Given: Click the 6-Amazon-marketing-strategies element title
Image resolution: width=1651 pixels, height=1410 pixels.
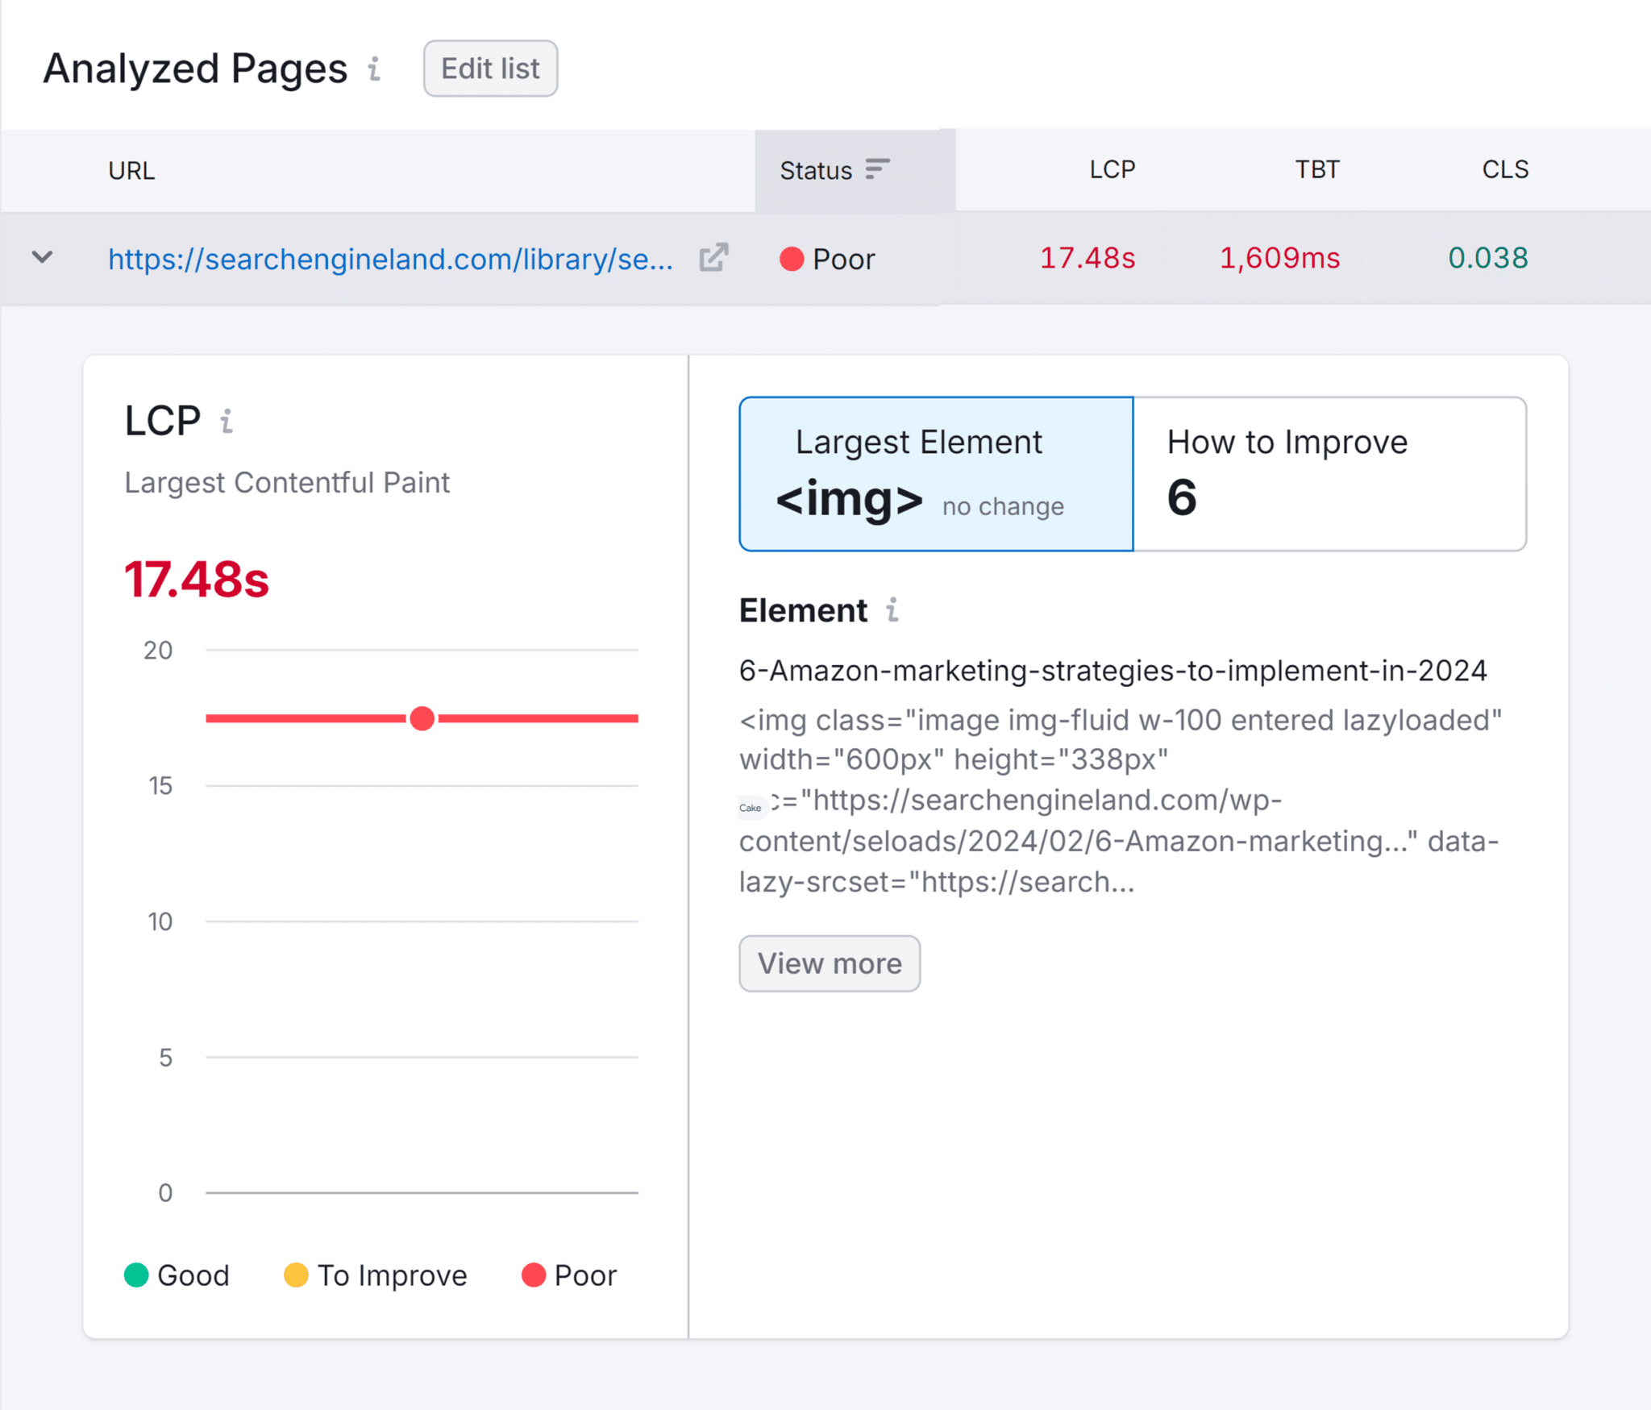Looking at the screenshot, I should [1113, 671].
